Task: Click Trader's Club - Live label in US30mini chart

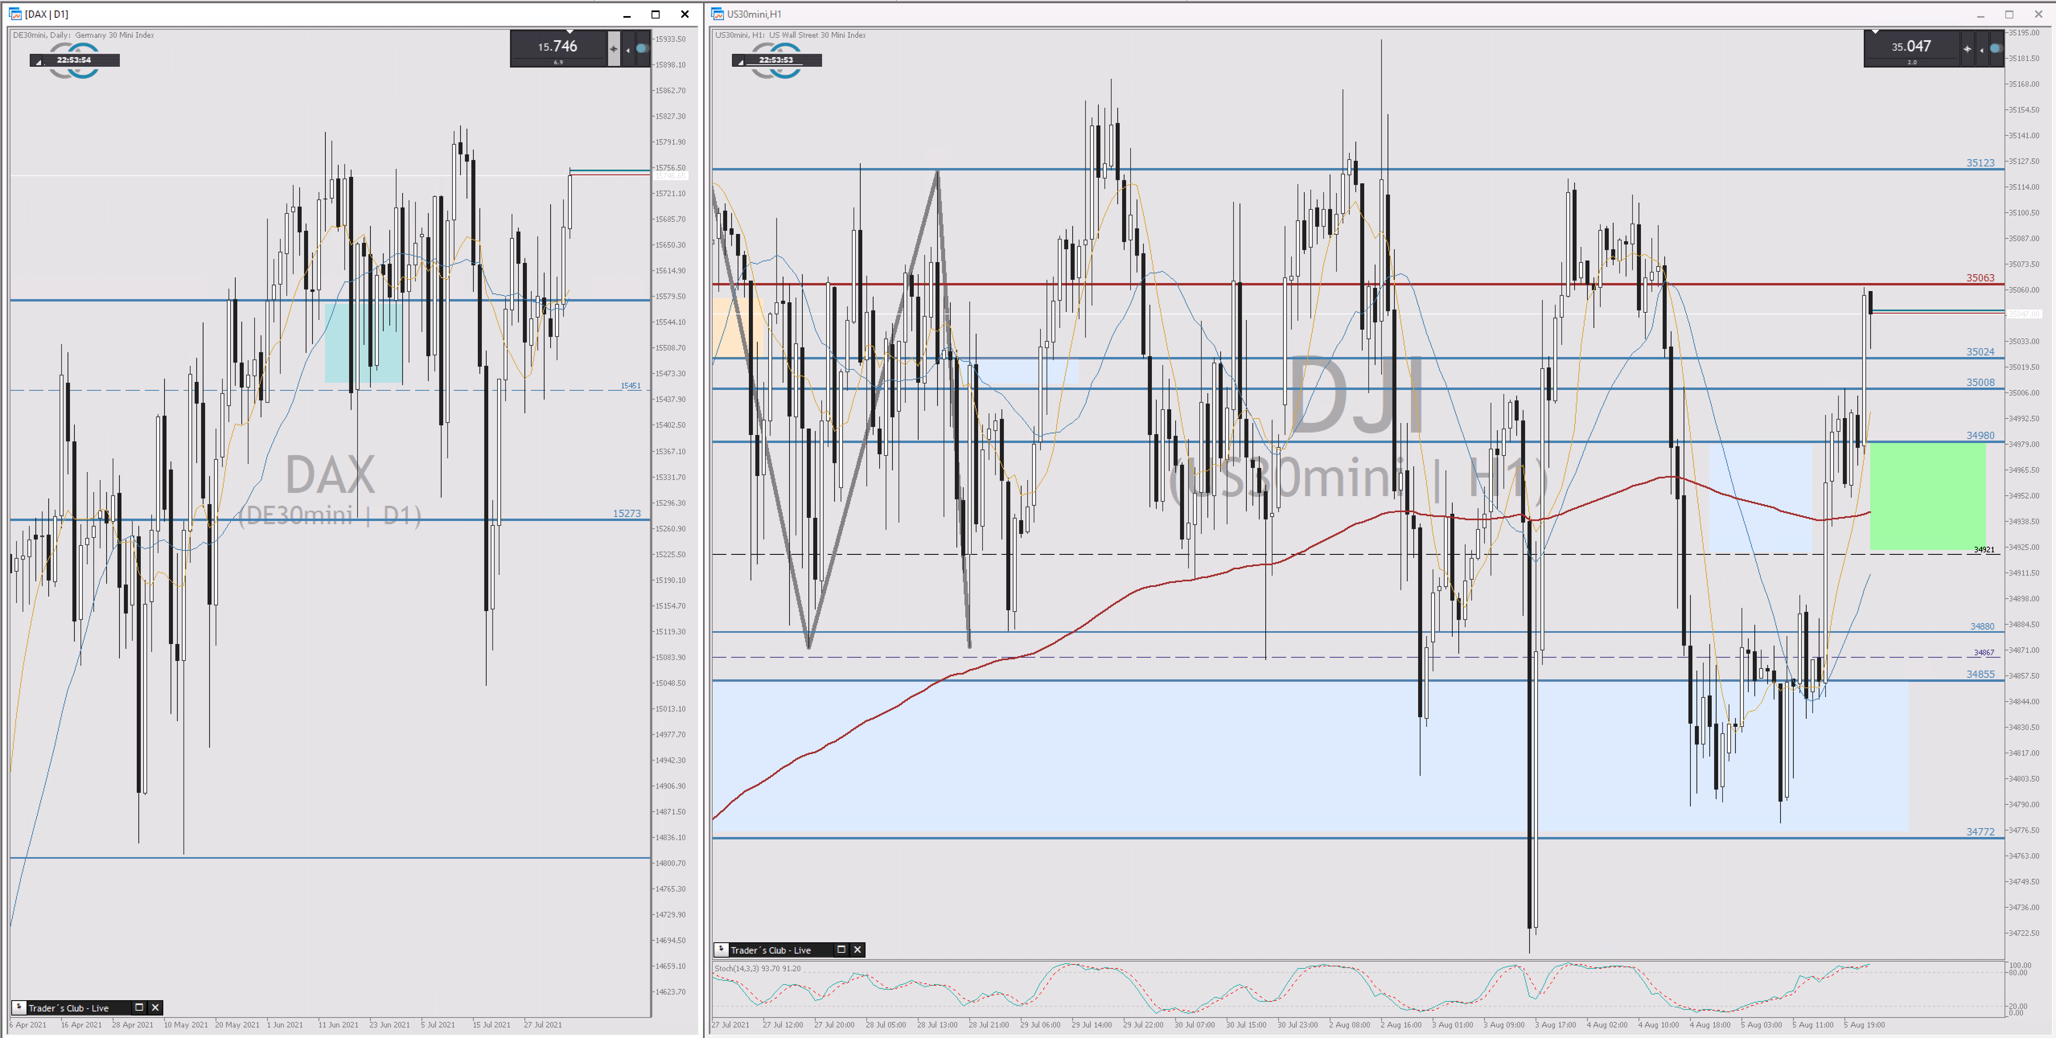Action: pyautogui.click(x=771, y=950)
